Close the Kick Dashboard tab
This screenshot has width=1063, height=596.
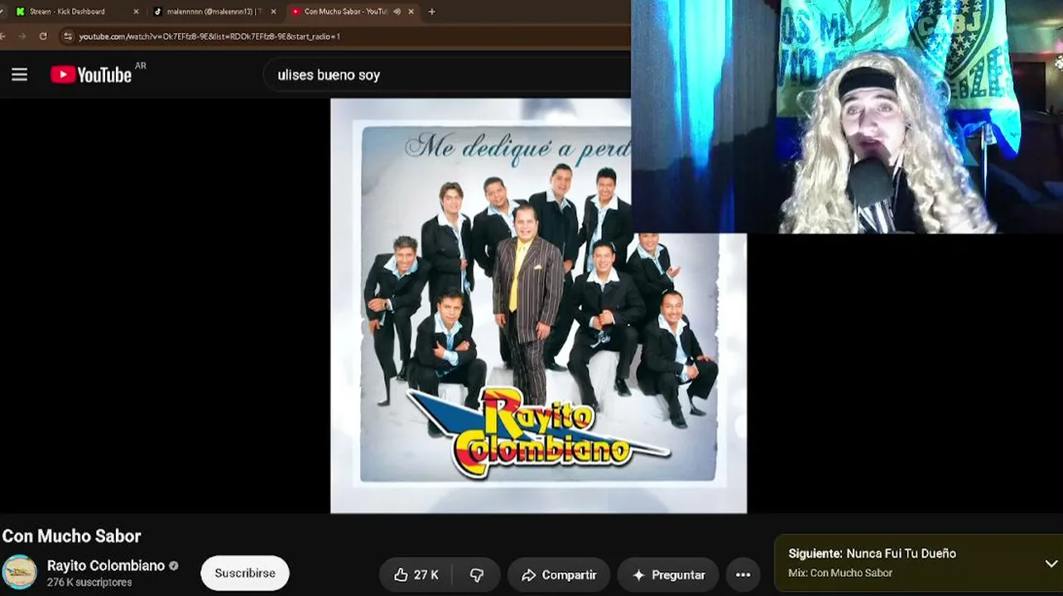tap(136, 12)
